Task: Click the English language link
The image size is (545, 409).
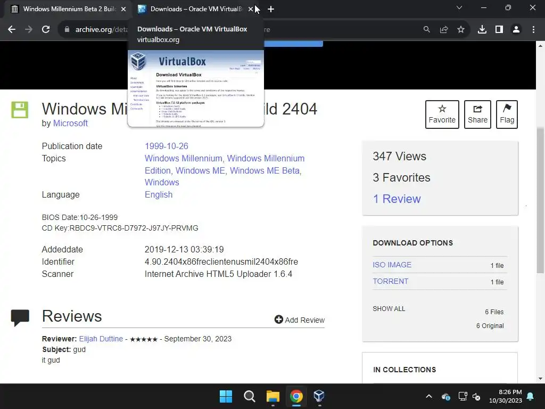Action: [x=159, y=194]
